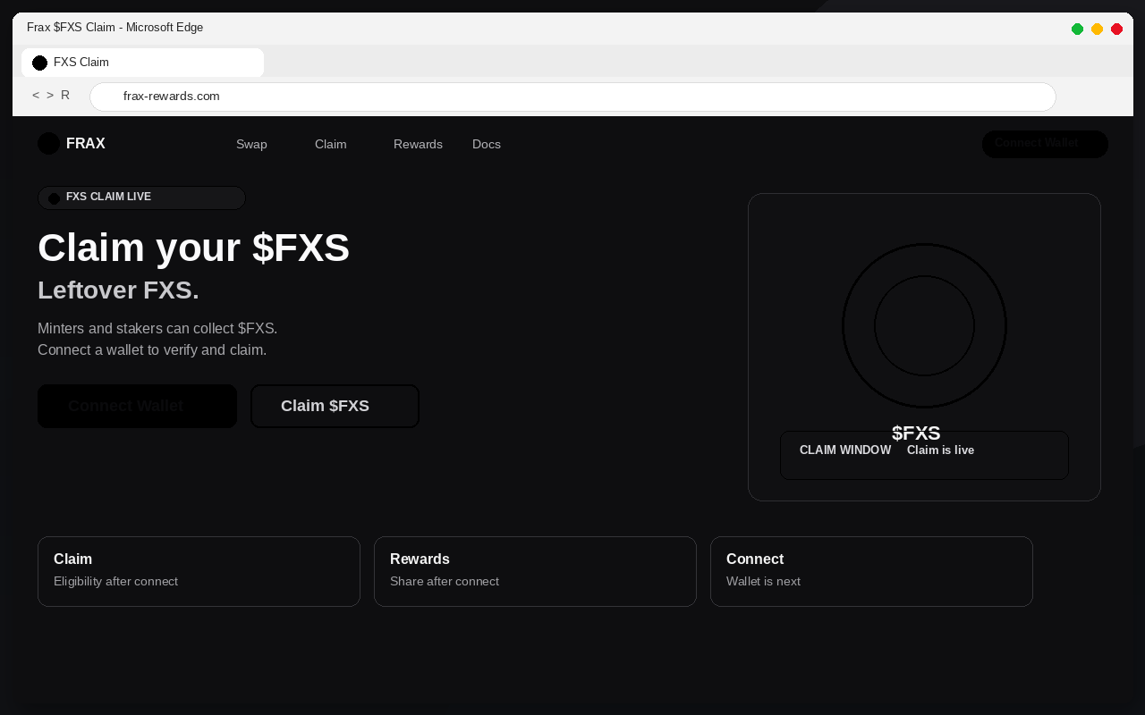Screen dimensions: 1145x715
Task: Open the Docs nav item
Action: point(487,144)
